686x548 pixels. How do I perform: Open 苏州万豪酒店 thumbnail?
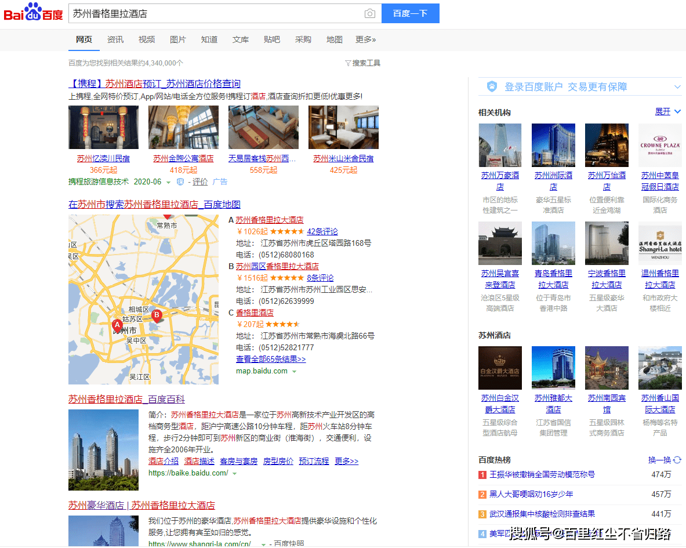point(500,145)
